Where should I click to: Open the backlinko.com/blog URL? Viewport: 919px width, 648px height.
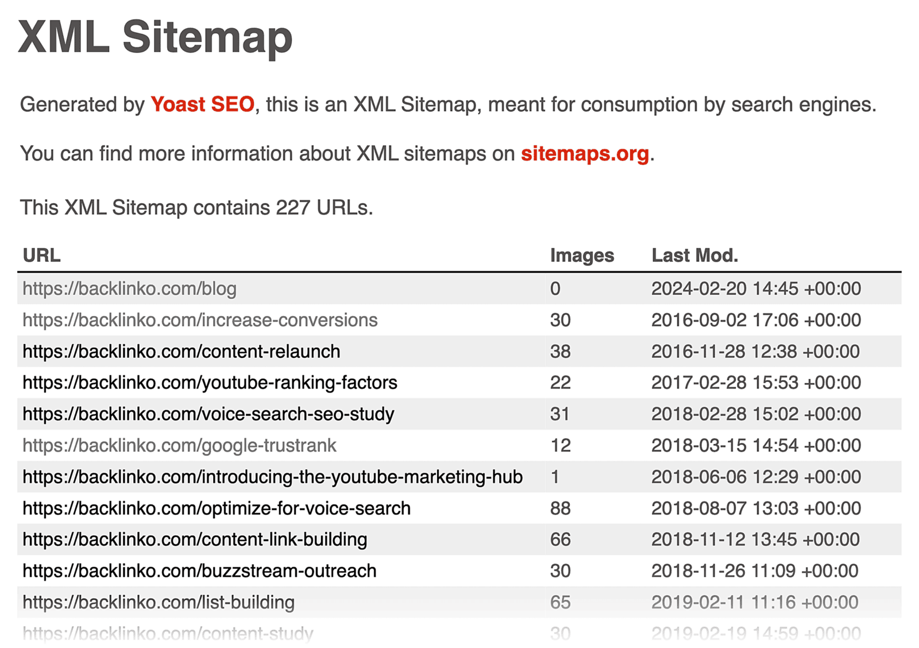(129, 288)
